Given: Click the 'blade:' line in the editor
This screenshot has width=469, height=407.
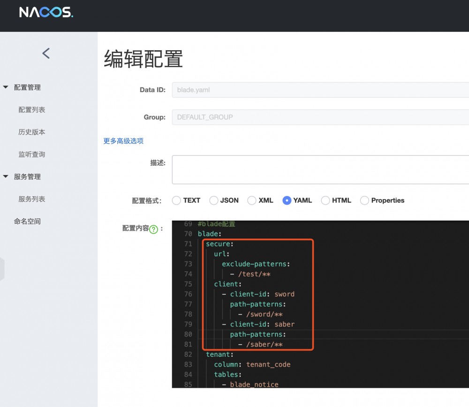Looking at the screenshot, I should pyautogui.click(x=209, y=234).
